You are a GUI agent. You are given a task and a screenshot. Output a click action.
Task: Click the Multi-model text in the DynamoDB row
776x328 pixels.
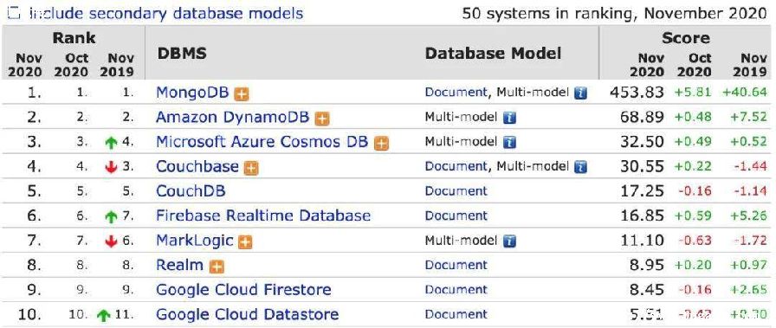tap(462, 117)
